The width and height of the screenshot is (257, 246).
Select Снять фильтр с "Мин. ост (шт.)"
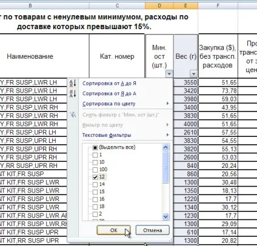coord(121,115)
